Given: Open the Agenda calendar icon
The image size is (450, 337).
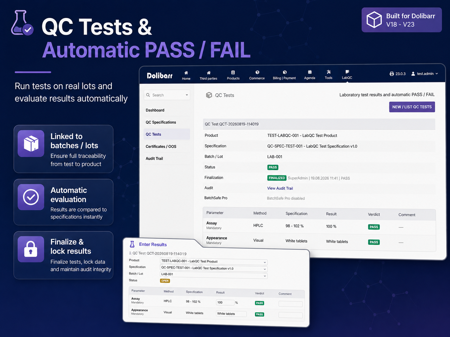Looking at the screenshot, I should point(310,72).
